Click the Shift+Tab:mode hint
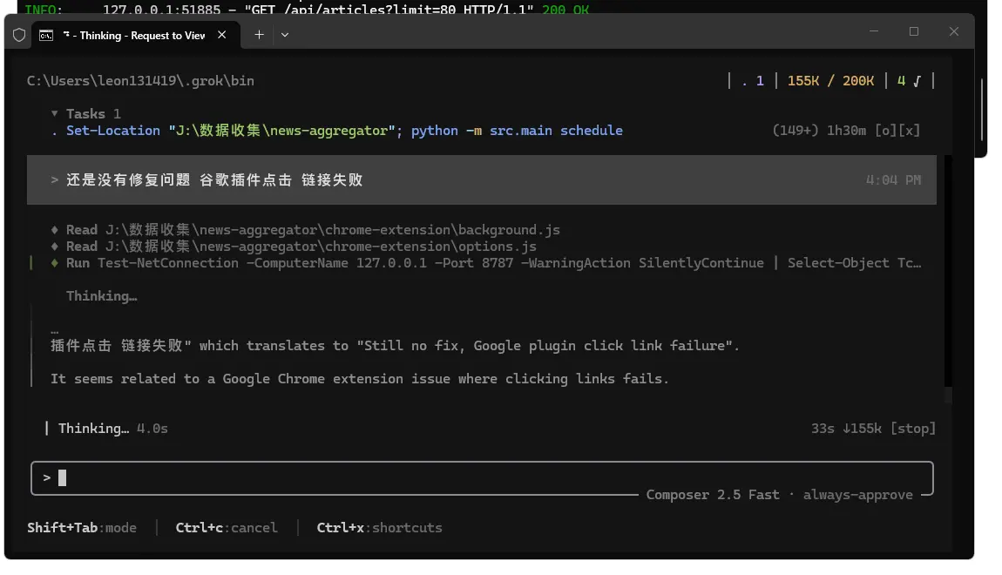 tap(82, 528)
